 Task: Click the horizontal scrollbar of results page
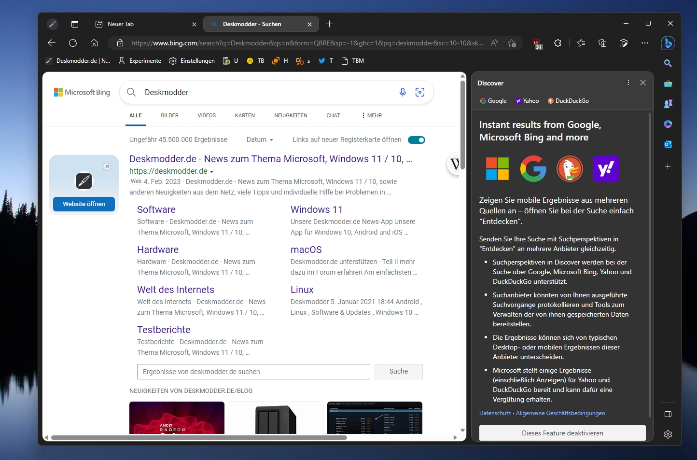[199, 437]
